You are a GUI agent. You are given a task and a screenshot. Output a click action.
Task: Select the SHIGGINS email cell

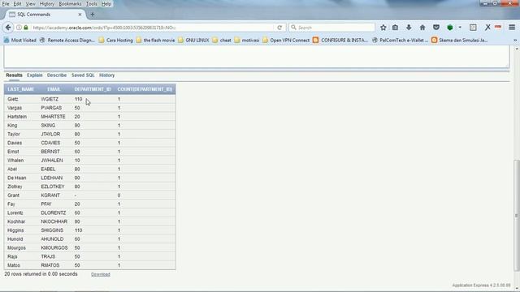click(x=52, y=230)
